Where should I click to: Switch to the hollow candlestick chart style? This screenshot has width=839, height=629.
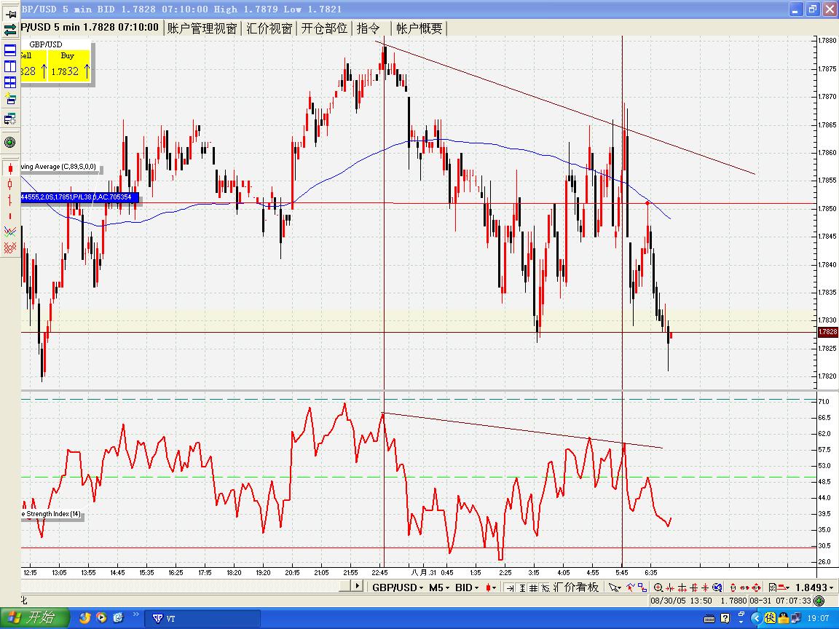click(10, 184)
